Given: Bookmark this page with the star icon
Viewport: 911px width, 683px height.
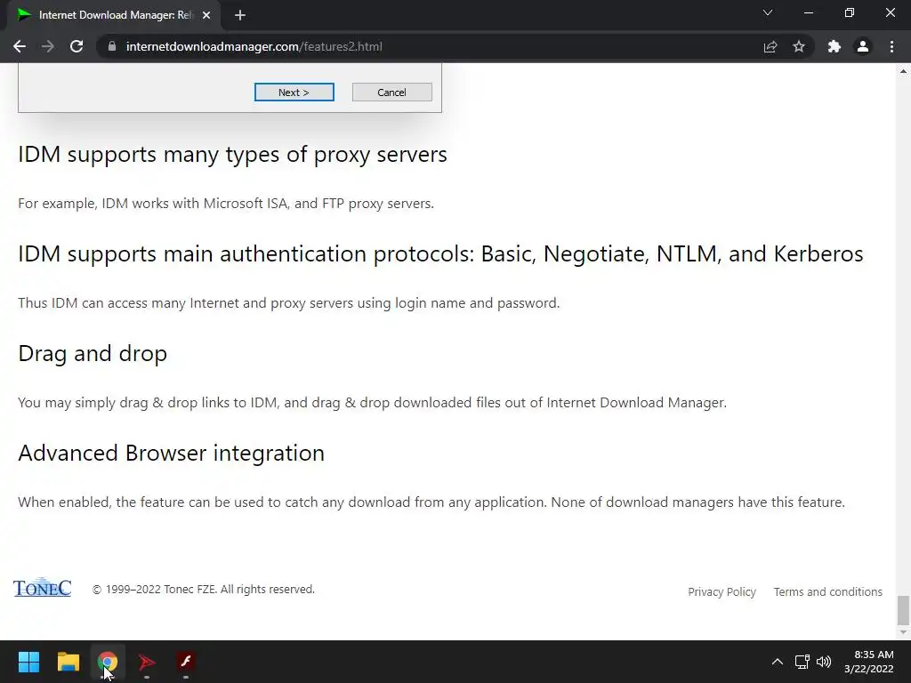Looking at the screenshot, I should click(x=799, y=46).
